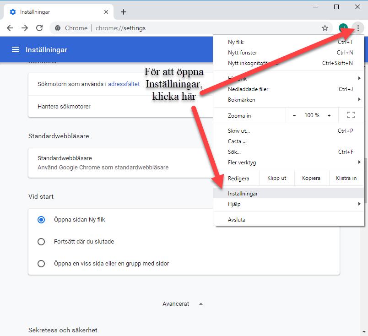Click the Vid start heading
This screenshot has width=368, height=336.
[41, 196]
